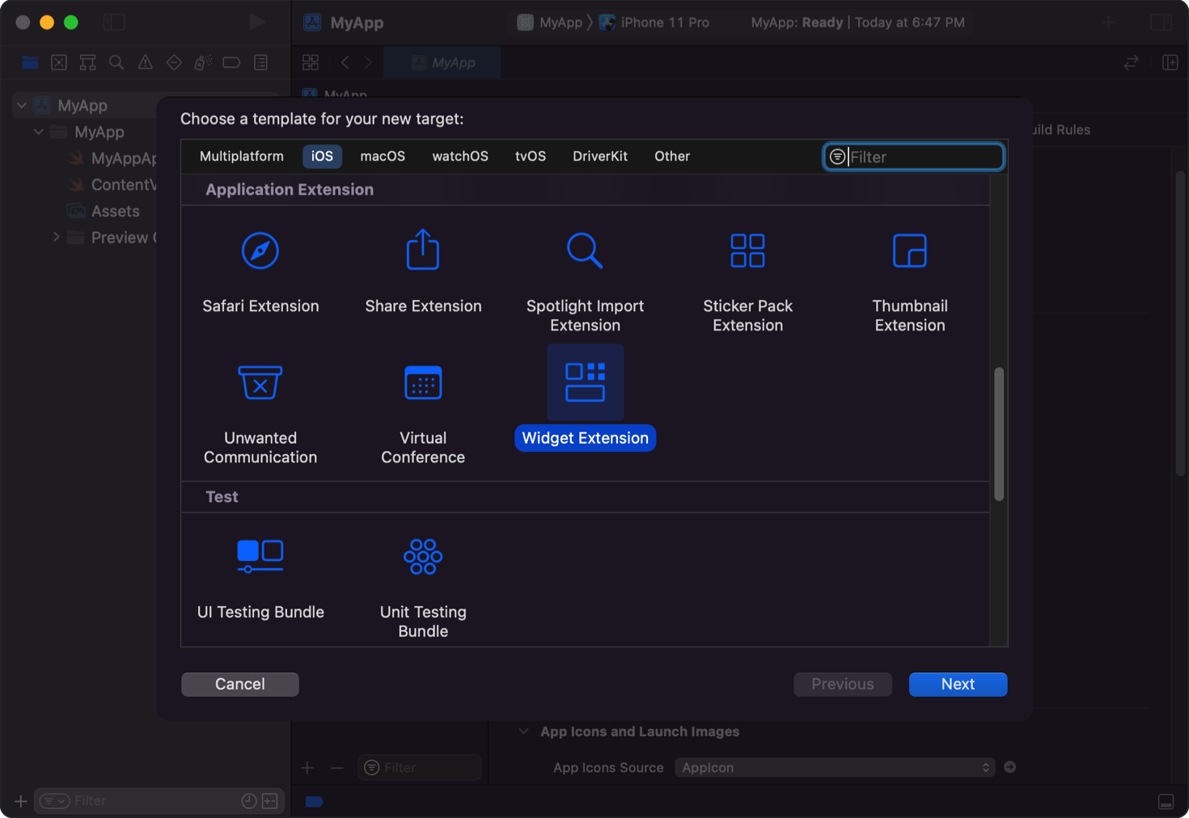
Task: Open the App Icons Source dropdown
Action: (835, 767)
